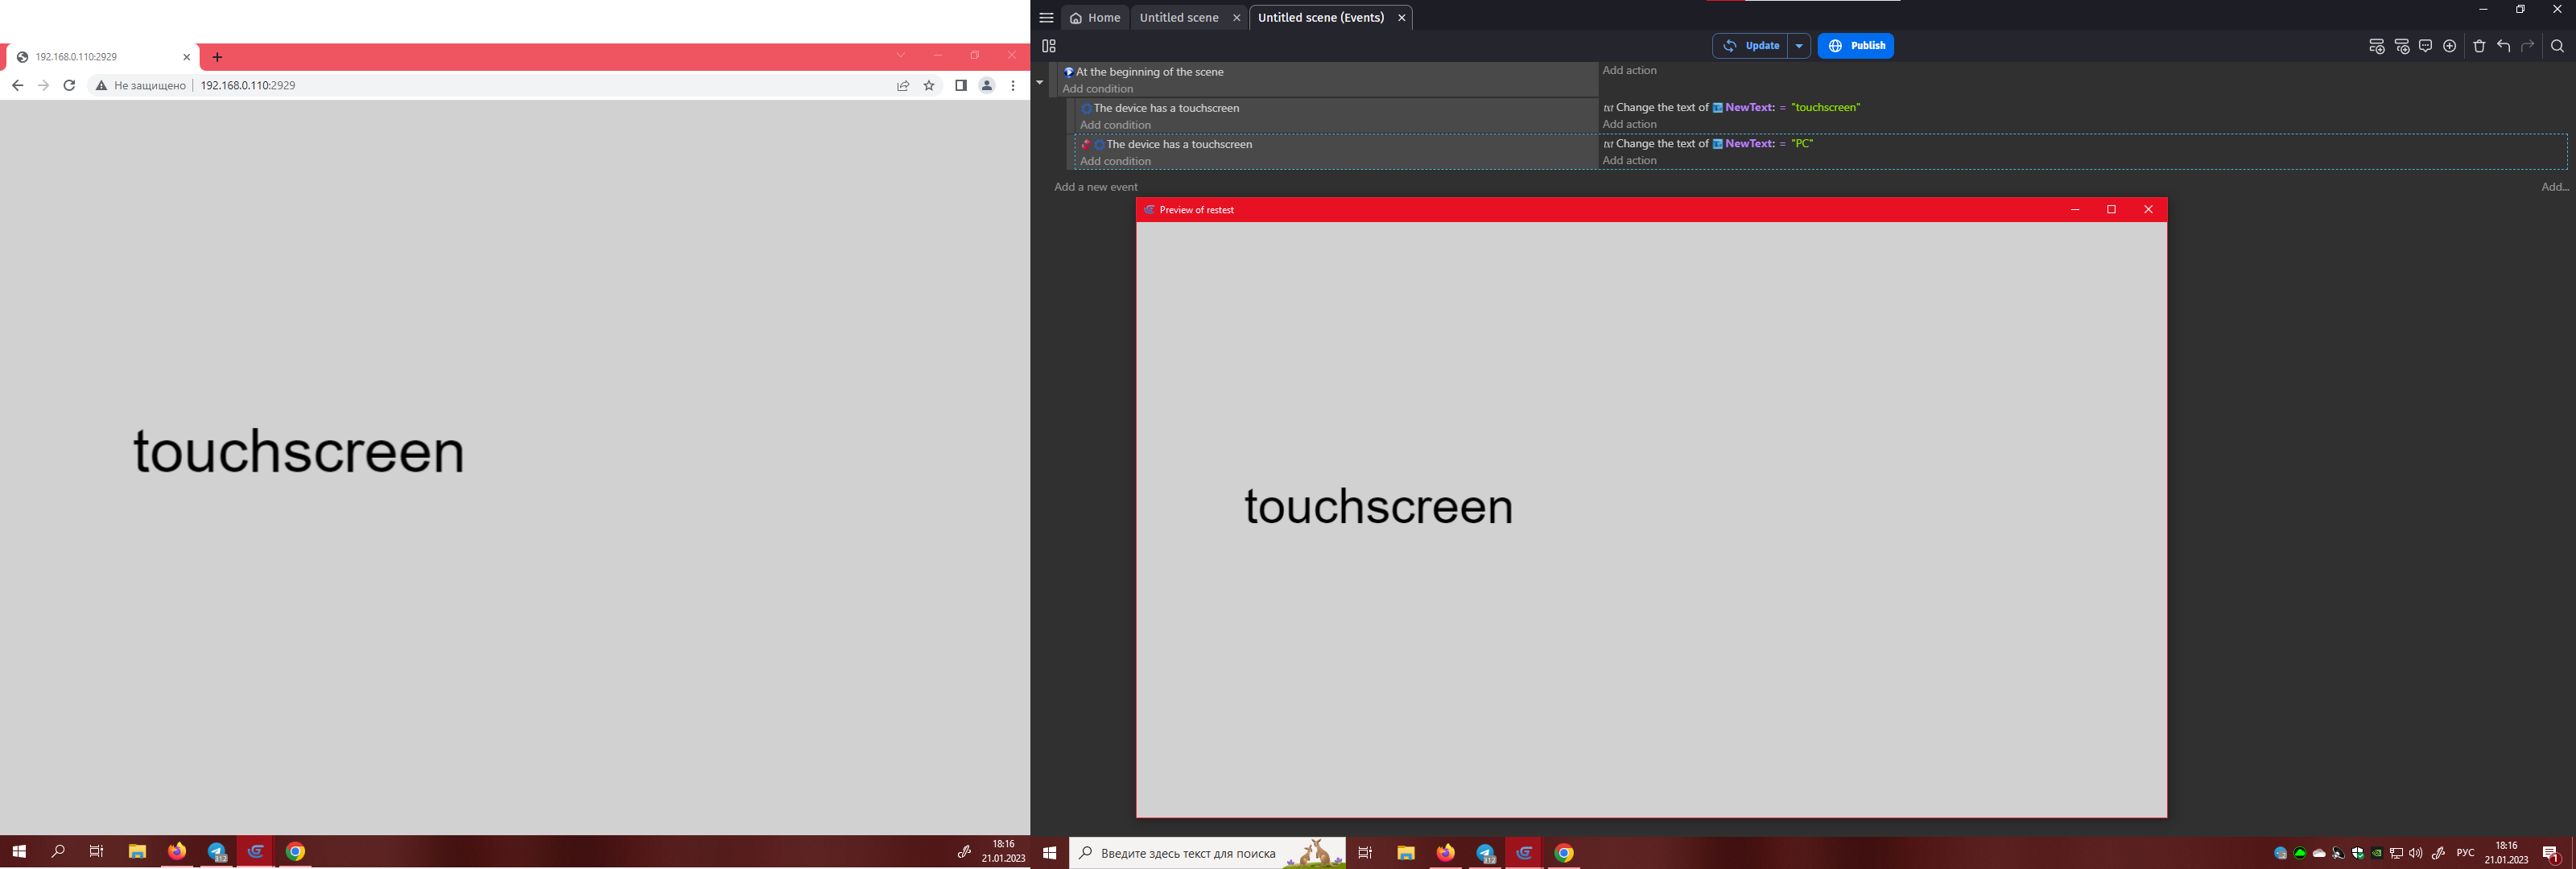This screenshot has height=869, width=2576.
Task: Add a comment using the speech bubble icon
Action: (x=2426, y=46)
